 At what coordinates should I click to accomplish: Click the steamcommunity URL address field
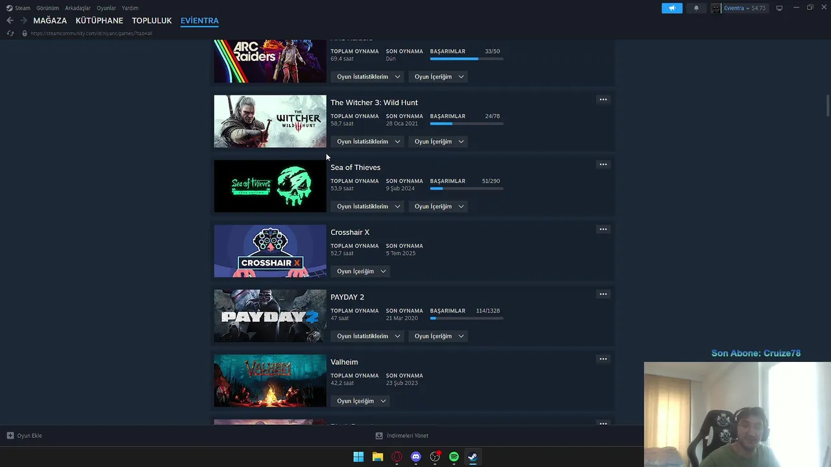point(92,33)
